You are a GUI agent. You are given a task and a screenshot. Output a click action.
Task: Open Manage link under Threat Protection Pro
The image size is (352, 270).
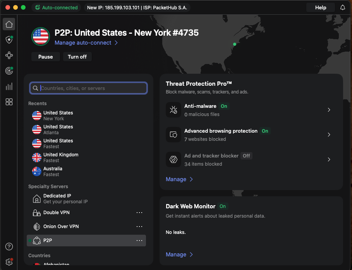176,179
